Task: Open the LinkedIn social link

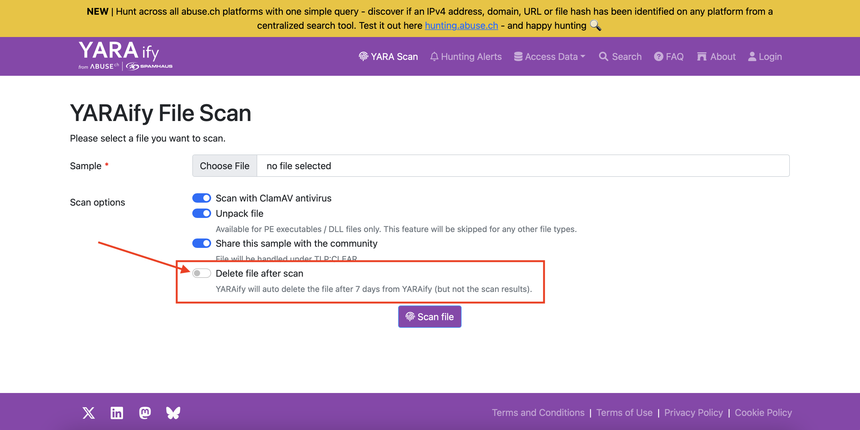Action: (117, 413)
